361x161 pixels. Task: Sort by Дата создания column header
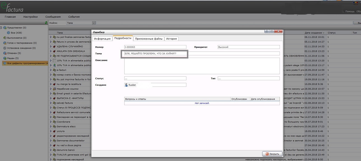315,33
